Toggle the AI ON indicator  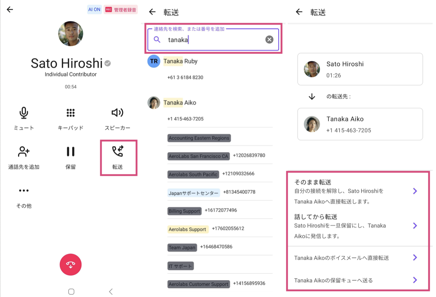click(94, 9)
